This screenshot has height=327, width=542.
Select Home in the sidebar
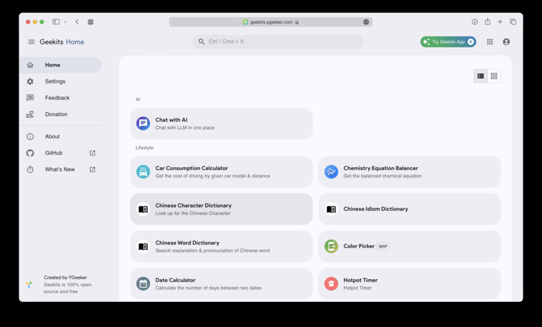point(60,65)
